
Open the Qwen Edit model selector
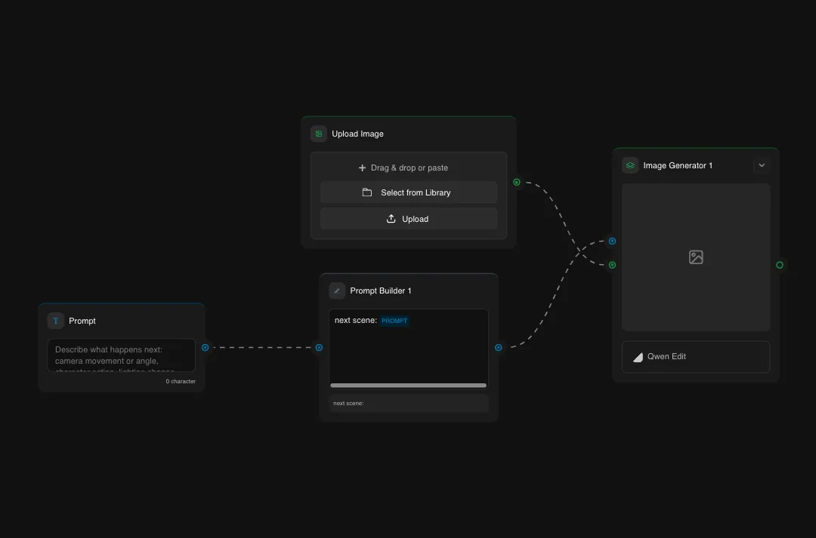(x=695, y=356)
